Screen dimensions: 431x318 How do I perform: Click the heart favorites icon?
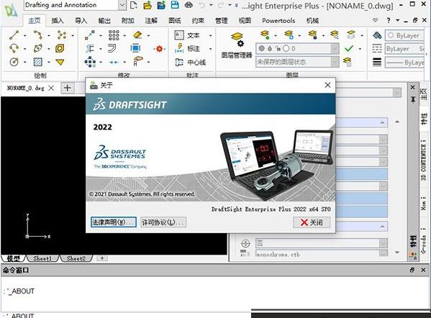click(x=375, y=20)
